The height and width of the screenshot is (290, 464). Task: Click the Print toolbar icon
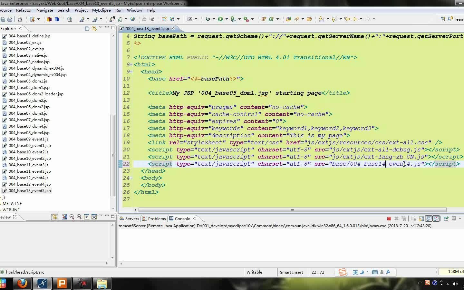(10, 19)
